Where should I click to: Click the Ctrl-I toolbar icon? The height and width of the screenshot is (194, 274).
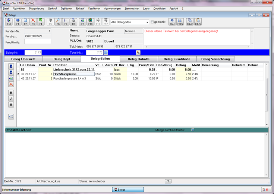click(172, 22)
